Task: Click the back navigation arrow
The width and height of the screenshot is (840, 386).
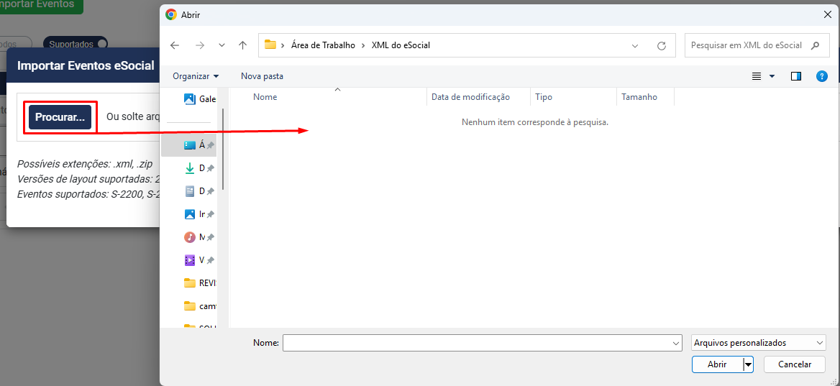Action: (x=175, y=45)
